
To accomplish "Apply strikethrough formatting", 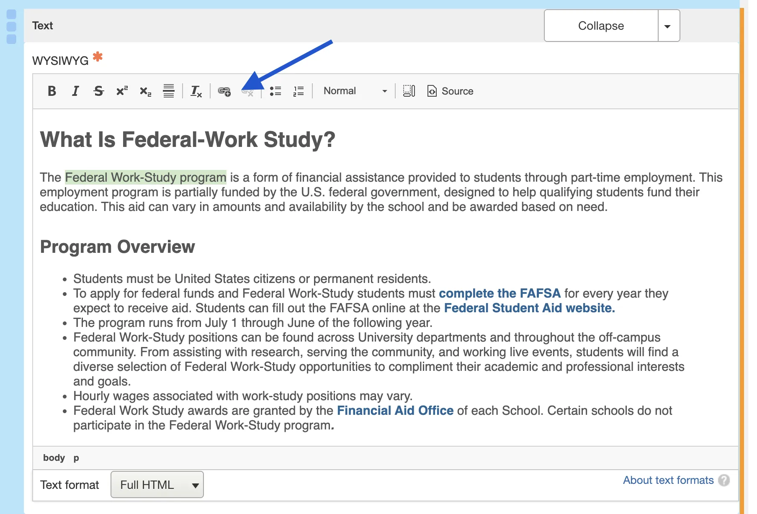I will tap(99, 91).
